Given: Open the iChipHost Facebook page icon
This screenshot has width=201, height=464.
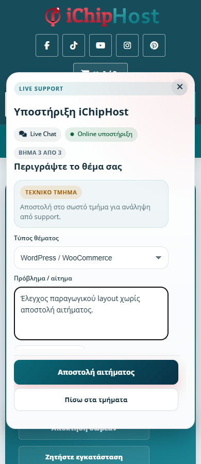Looking at the screenshot, I should tap(47, 45).
